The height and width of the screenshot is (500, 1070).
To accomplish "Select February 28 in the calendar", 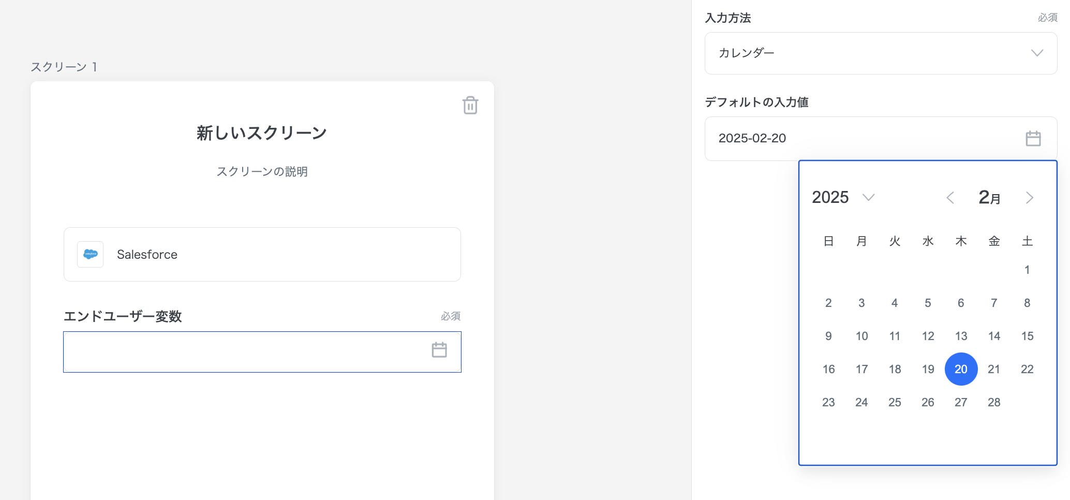I will (x=994, y=402).
